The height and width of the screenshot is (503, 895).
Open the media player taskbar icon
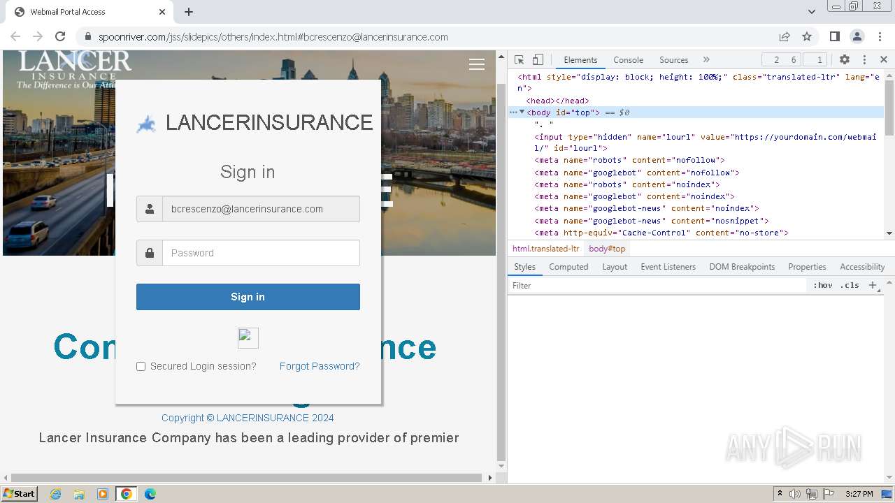coord(103,494)
